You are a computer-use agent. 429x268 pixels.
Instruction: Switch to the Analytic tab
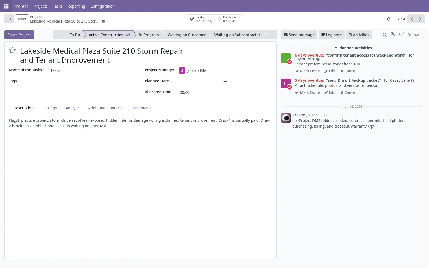[x=72, y=108]
